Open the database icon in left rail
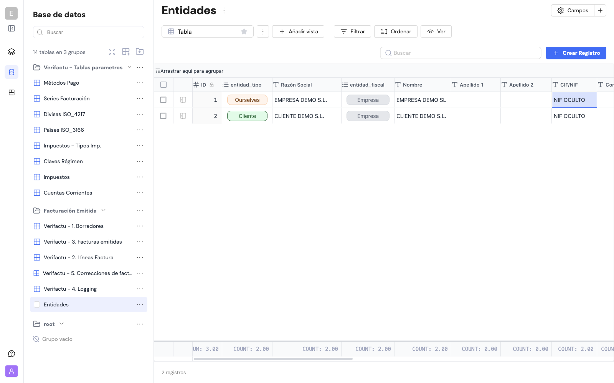Screen dimensions: 614x383 12,72
